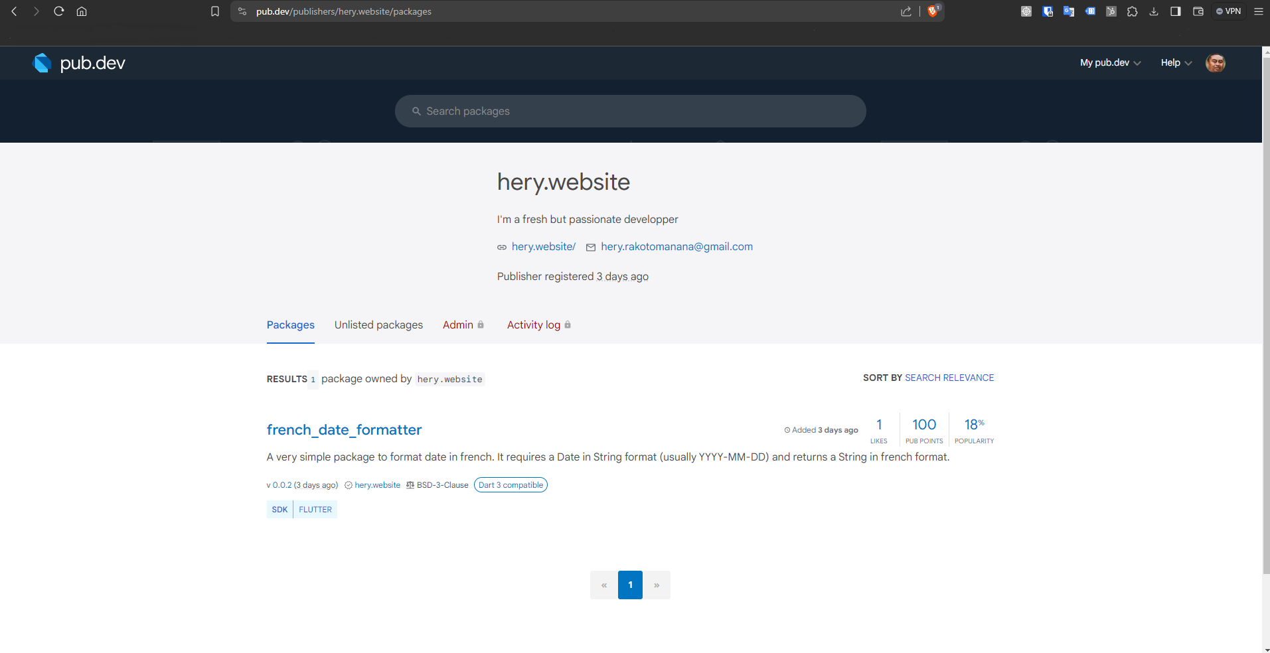Open the Brave Wallet icon
This screenshot has height=653, width=1270.
1198,11
